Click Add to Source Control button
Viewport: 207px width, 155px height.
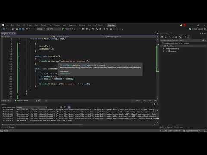pyautogui.click(x=170, y=131)
